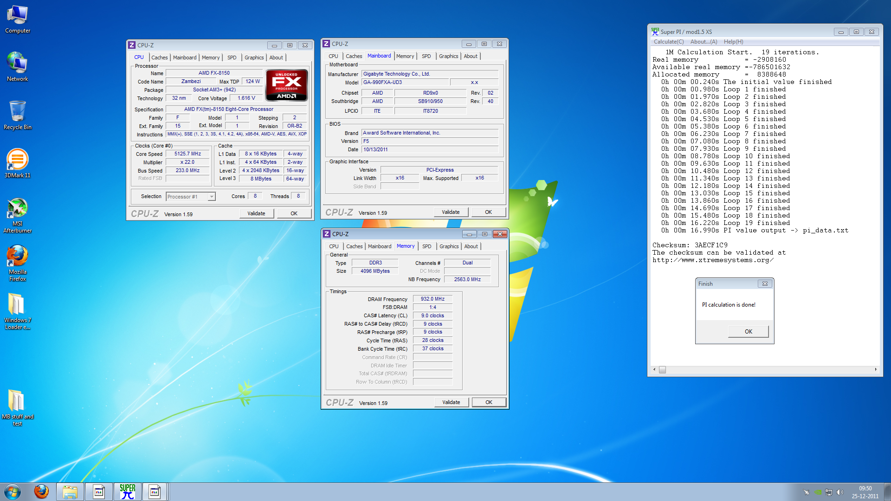Click the Core Voltage value 1.616 V
This screenshot has height=501, width=891.
246,98
